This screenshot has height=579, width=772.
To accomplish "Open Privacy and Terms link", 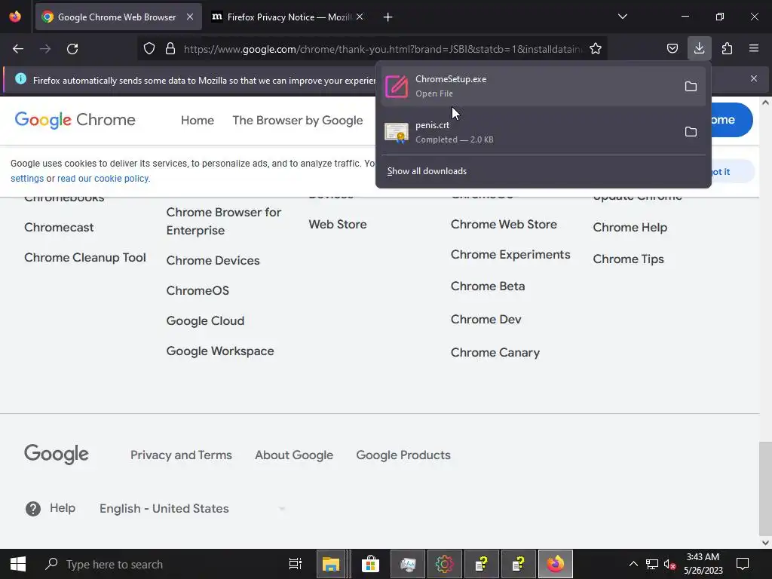I will click(x=181, y=455).
